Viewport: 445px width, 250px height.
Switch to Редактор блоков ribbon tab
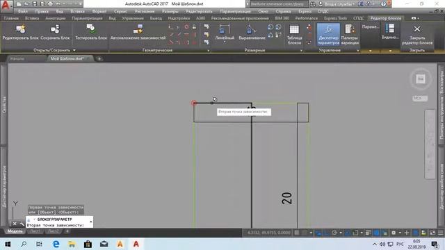[x=385, y=18]
